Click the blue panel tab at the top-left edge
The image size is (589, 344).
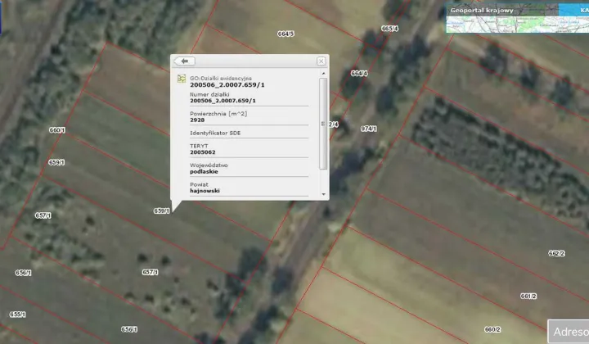pyautogui.click(x=2, y=16)
